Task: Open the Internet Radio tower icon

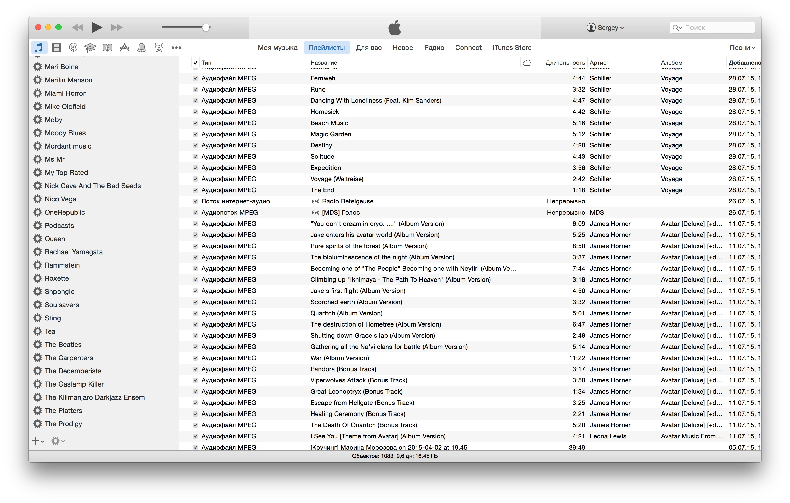Action: click(159, 48)
